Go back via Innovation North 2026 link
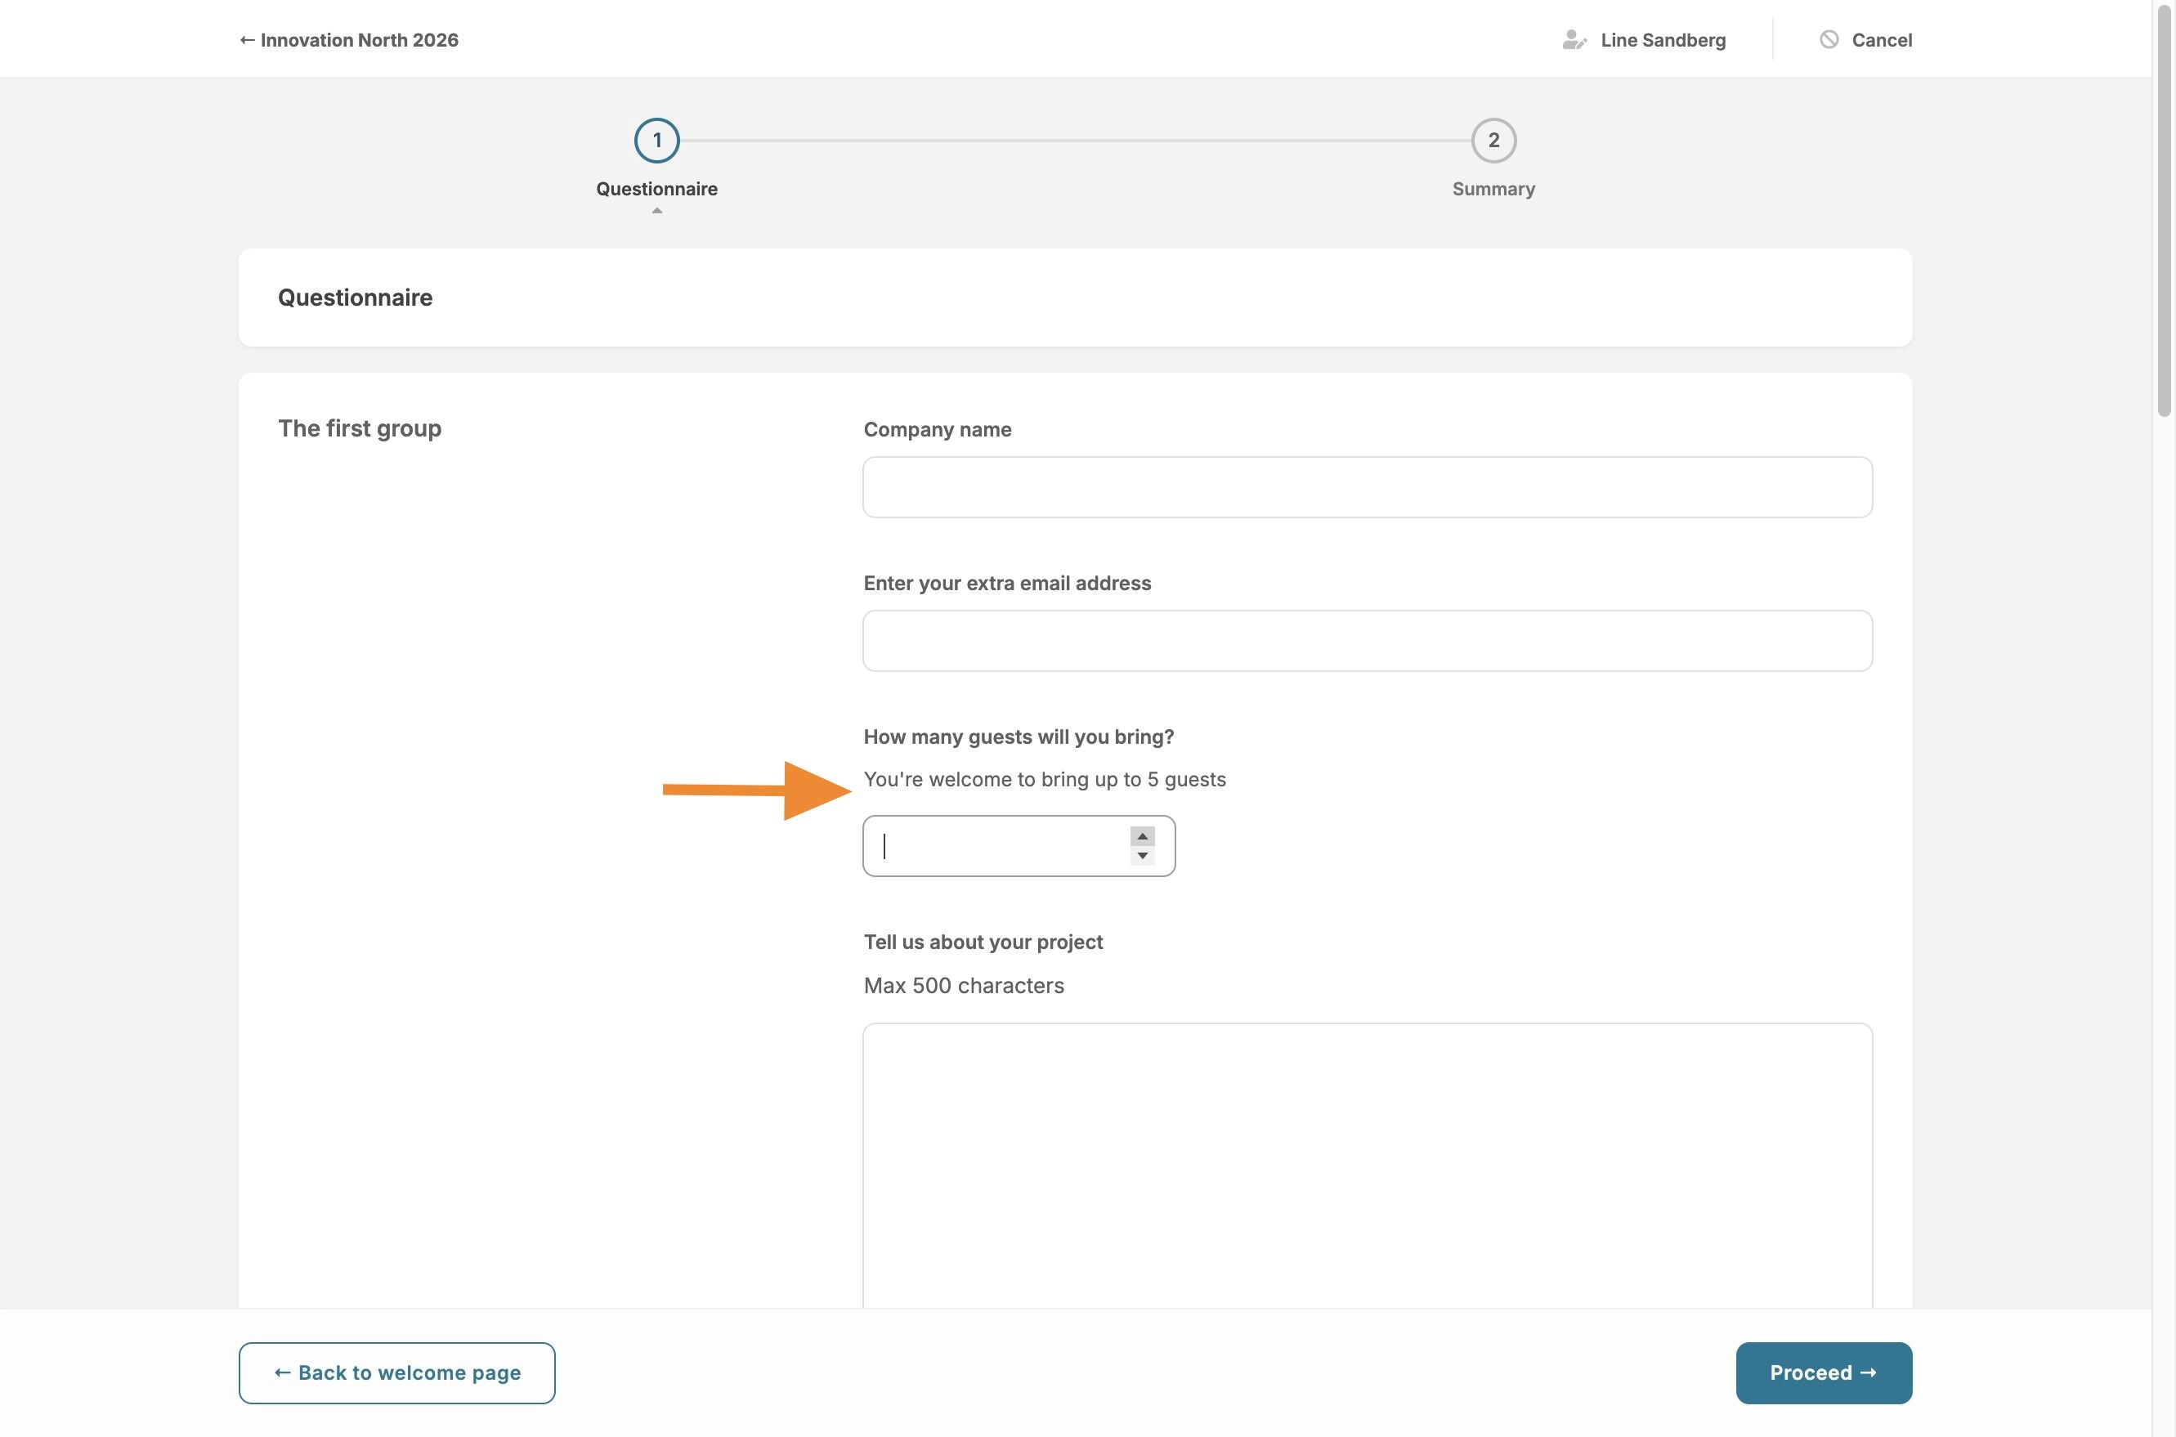2176x1437 pixels. tap(349, 39)
